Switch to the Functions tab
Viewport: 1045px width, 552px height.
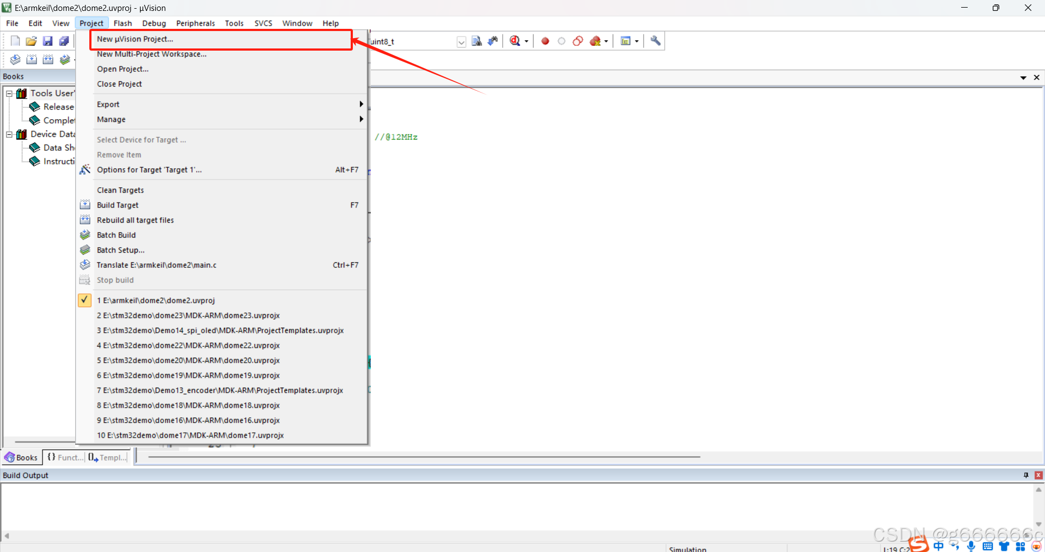[x=65, y=457]
